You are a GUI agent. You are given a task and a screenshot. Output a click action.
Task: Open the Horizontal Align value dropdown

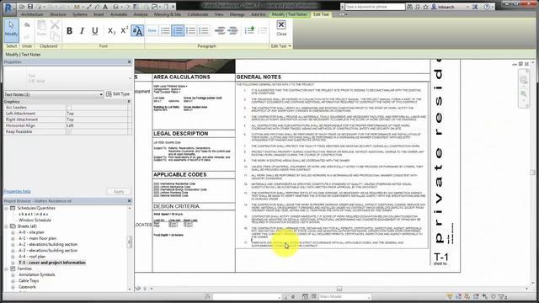pos(97,125)
